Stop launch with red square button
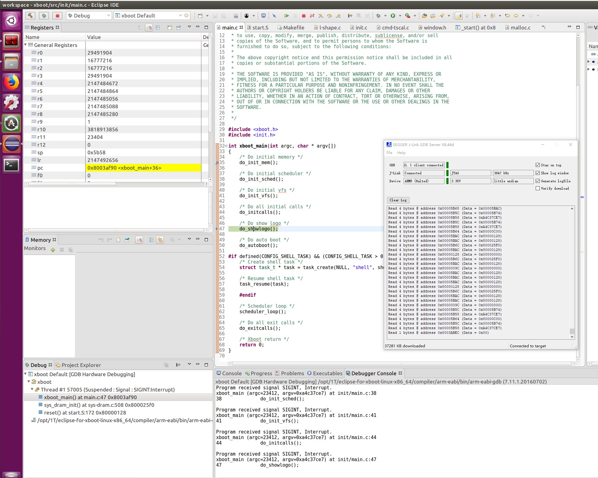 pyautogui.click(x=57, y=15)
